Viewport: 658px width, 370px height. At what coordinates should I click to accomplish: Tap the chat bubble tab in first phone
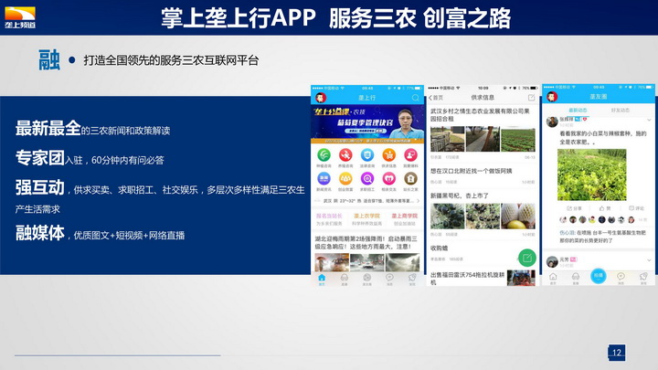point(389,278)
